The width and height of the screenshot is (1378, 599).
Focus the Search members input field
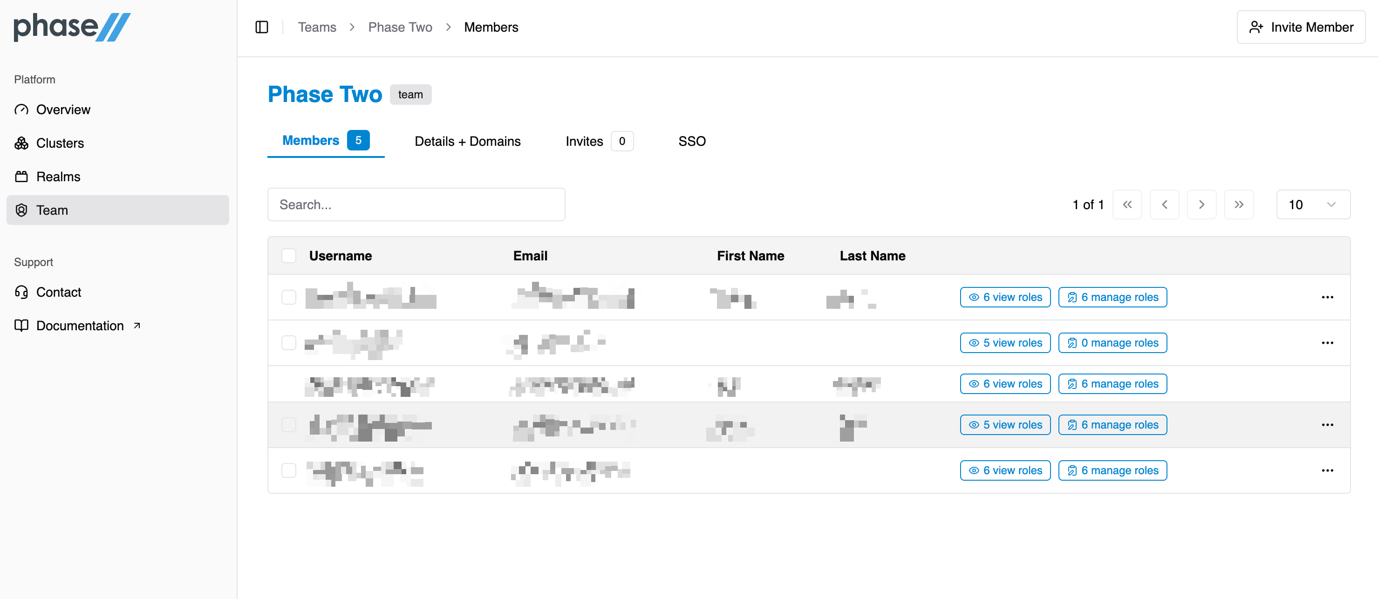(416, 204)
